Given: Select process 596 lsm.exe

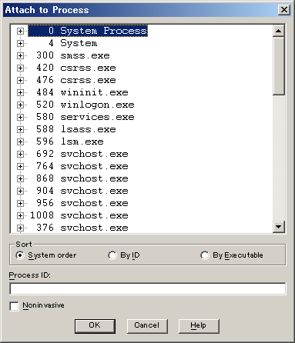Looking at the screenshot, I should [65, 142].
